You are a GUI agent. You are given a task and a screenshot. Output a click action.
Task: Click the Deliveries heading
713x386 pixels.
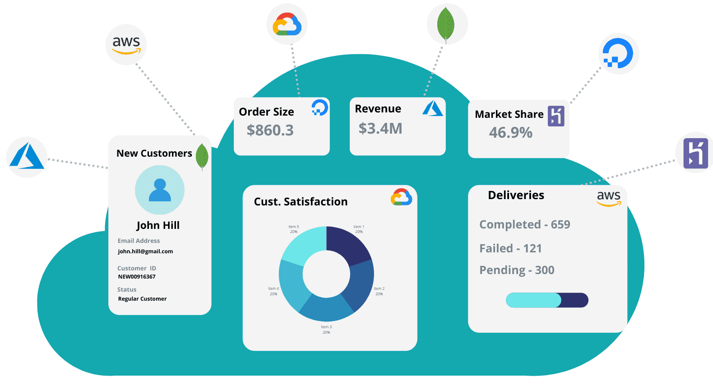tap(516, 195)
